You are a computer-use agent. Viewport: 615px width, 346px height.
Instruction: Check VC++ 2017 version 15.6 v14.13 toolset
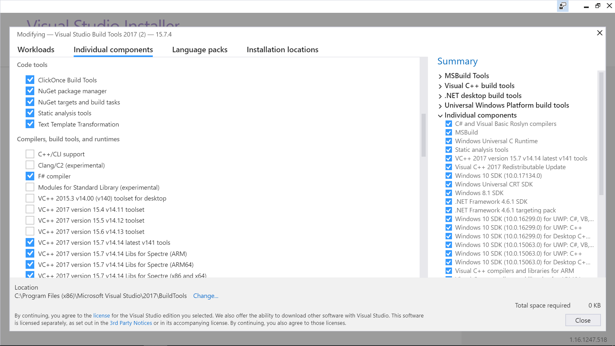(30, 231)
